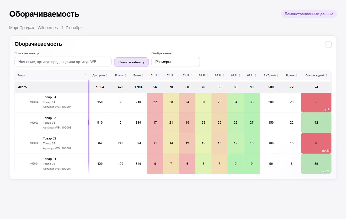Select the Товар 03 product name
Image resolution: width=346 pixels, height=219 pixels.
(50, 118)
